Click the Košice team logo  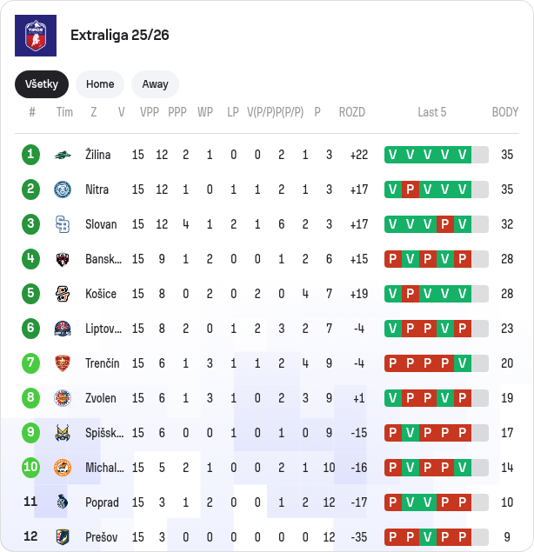(x=63, y=294)
